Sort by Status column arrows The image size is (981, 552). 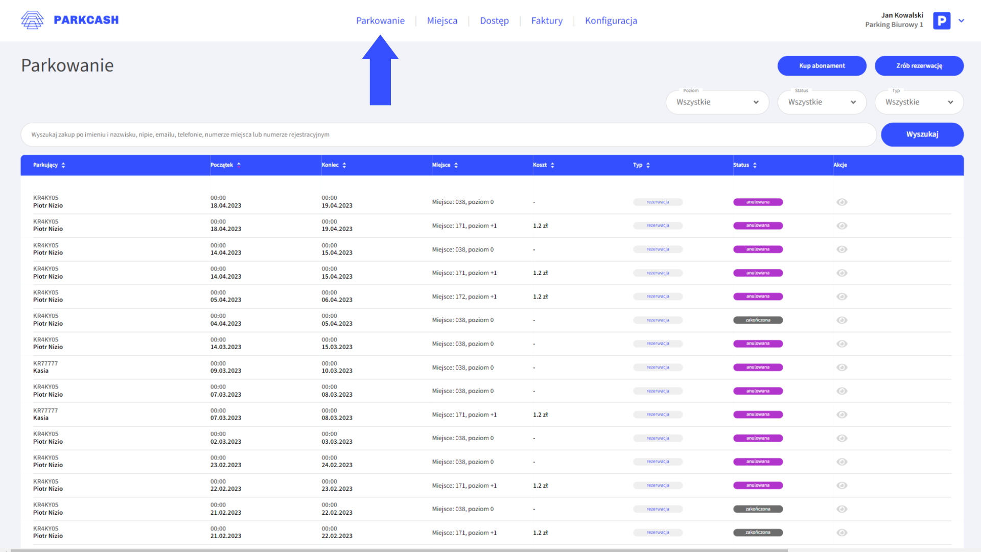click(x=755, y=165)
